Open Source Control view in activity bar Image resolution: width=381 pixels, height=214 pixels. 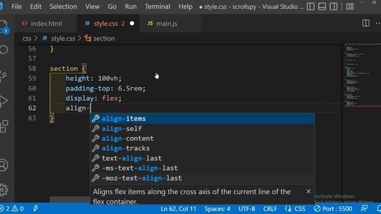4,75
